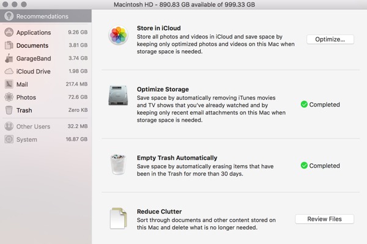The height and width of the screenshot is (244, 367).
Task: Click the full trash icon for Empty Trash Automatically
Action: [118, 165]
